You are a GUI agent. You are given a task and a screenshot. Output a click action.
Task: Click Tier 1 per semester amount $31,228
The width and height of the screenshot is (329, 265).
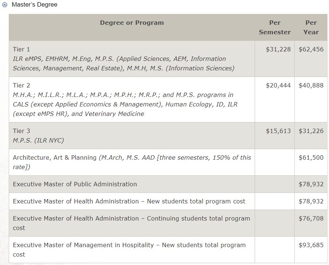click(278, 49)
